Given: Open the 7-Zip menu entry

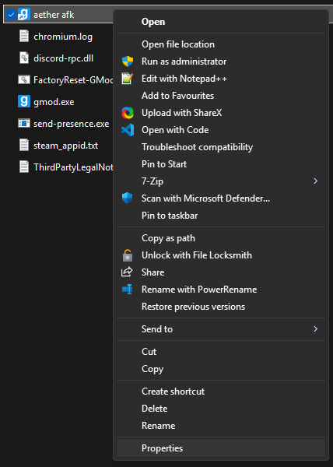Looking at the screenshot, I should (221, 181).
